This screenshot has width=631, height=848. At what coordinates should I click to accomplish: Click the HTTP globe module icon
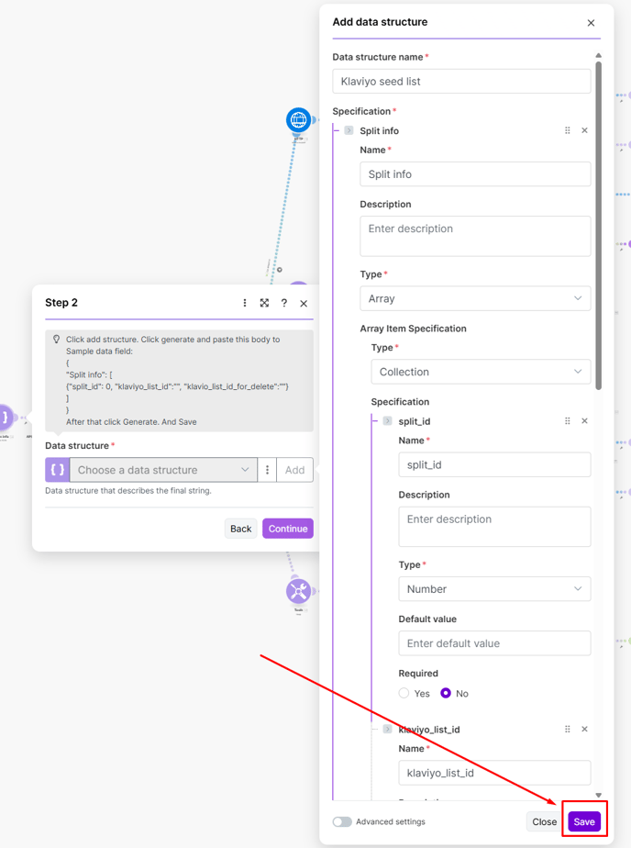298,119
